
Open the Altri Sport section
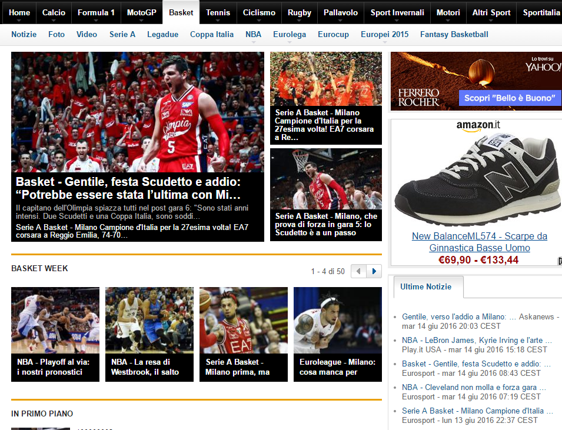(491, 12)
